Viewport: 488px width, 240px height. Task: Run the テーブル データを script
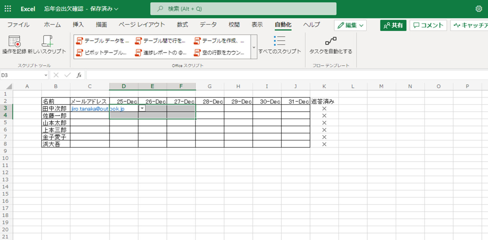coord(103,41)
